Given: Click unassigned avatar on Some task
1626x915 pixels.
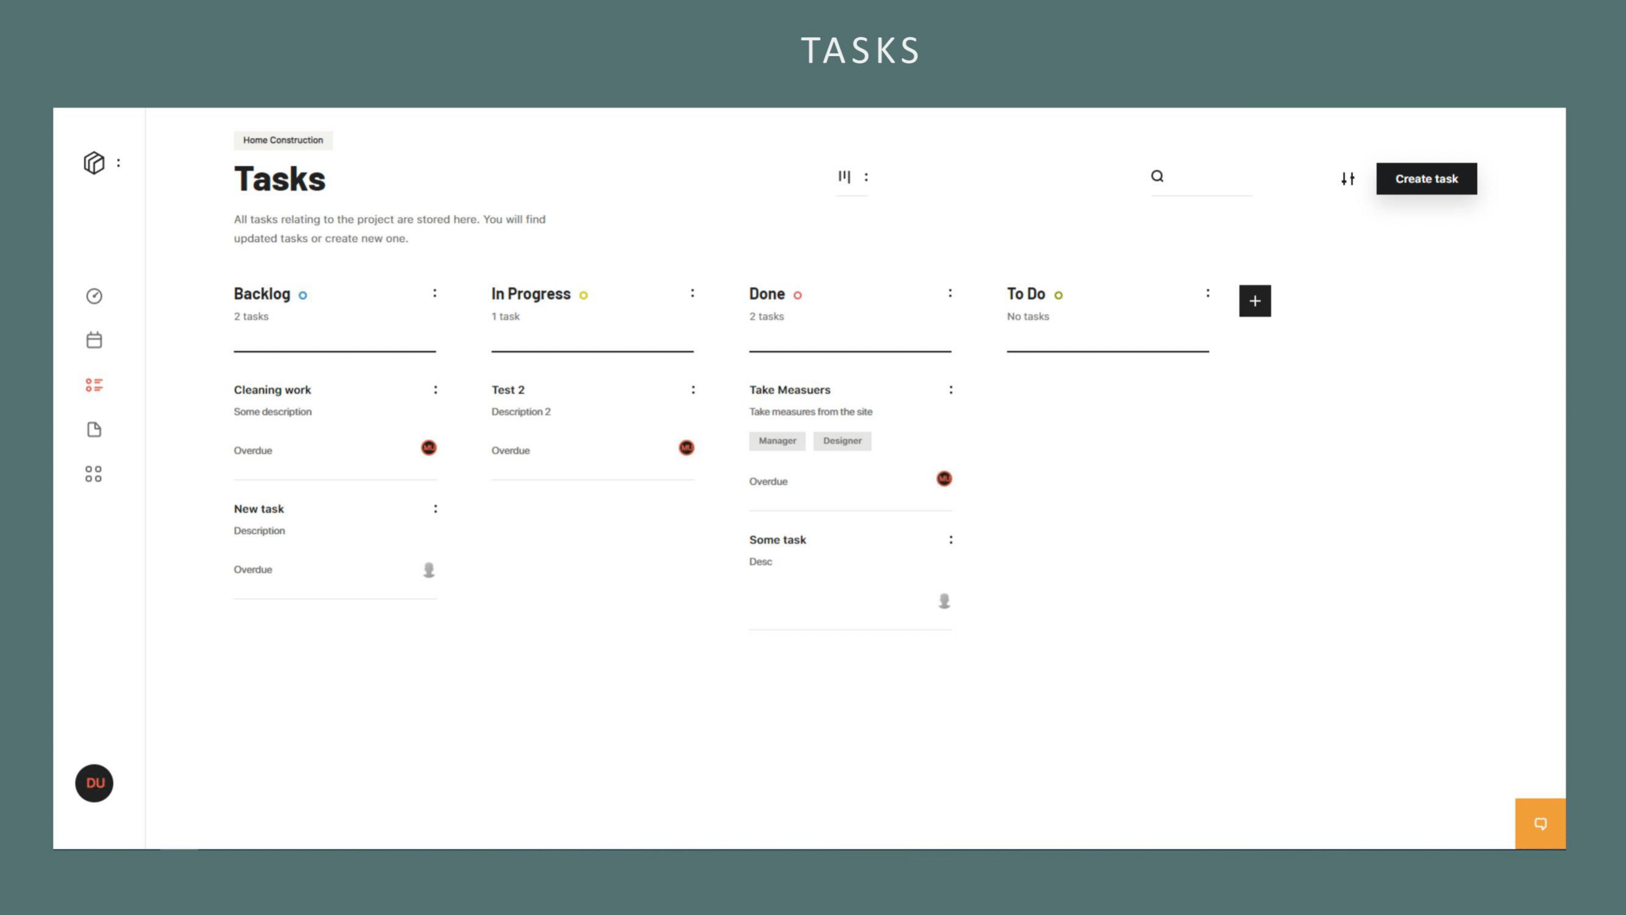Looking at the screenshot, I should tap(944, 600).
